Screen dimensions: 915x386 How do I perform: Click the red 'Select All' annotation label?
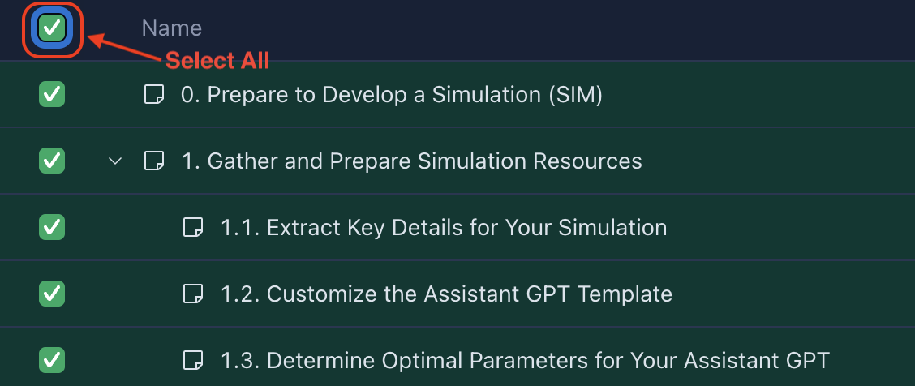pyautogui.click(x=217, y=60)
